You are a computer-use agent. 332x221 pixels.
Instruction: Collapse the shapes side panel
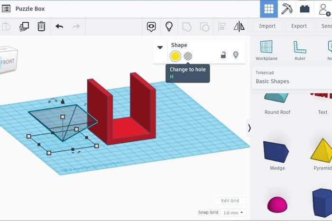[249, 128]
